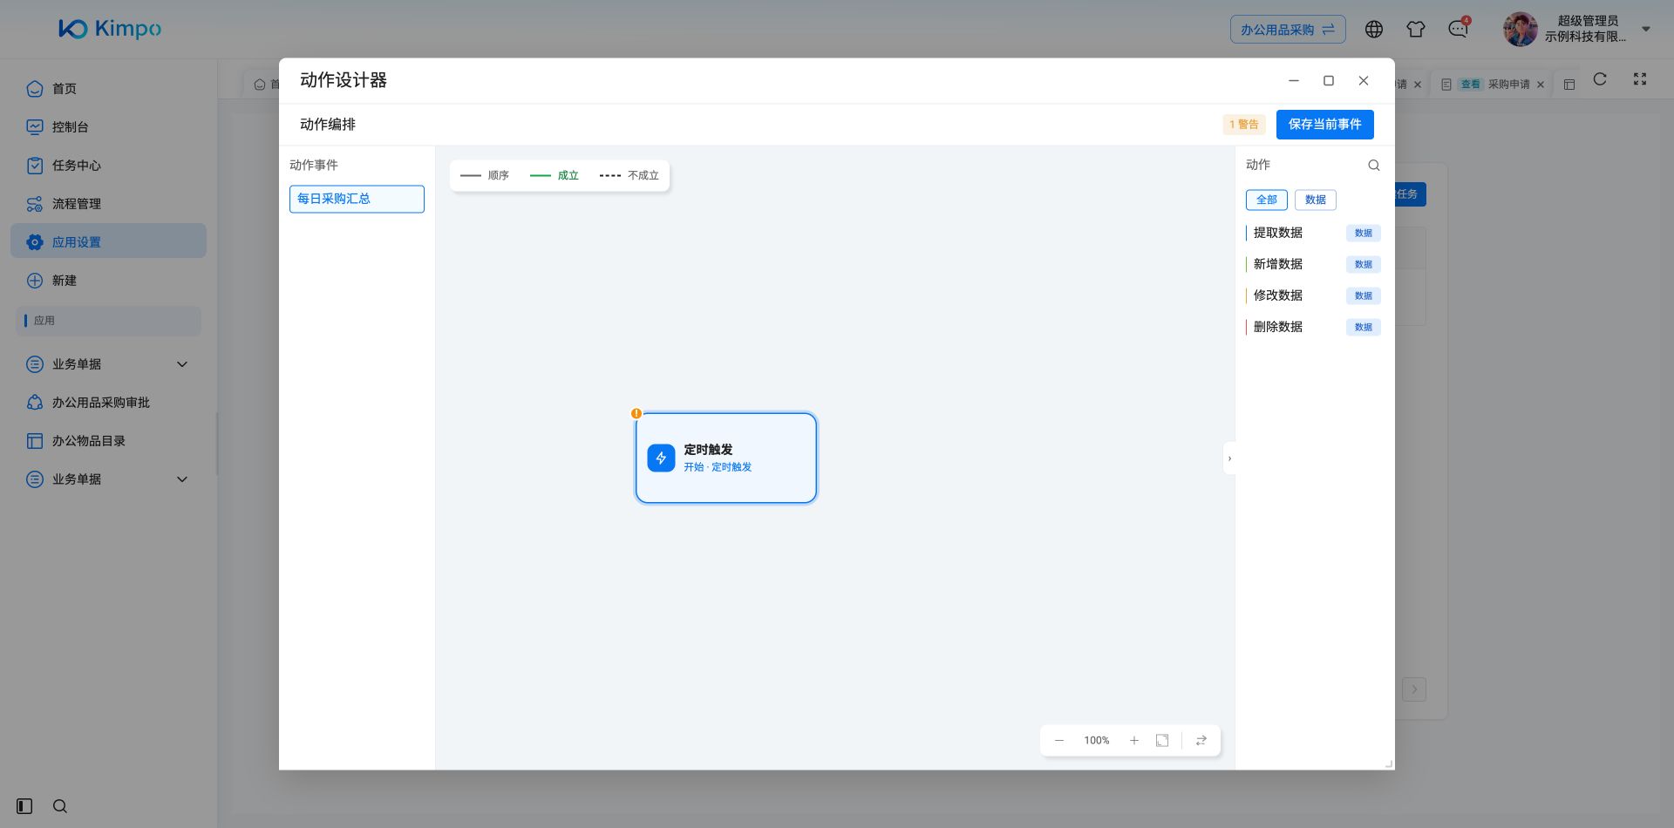The width and height of the screenshot is (1674, 828).
Task: Open the user account dropdown arrow
Action: [x=1646, y=30]
